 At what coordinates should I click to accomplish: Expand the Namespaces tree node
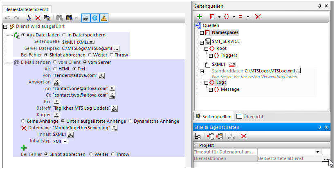click(202, 33)
